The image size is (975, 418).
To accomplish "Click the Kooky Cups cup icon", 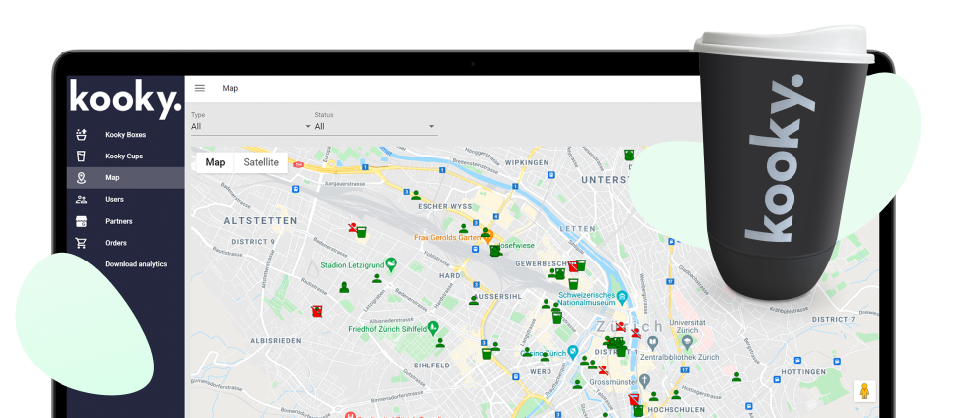I will [81, 156].
